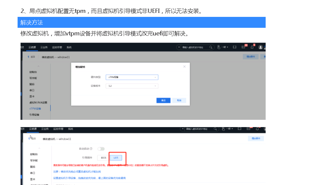
Task: Open the 设备版本 dropdown showing 1.2
Action: [132, 86]
